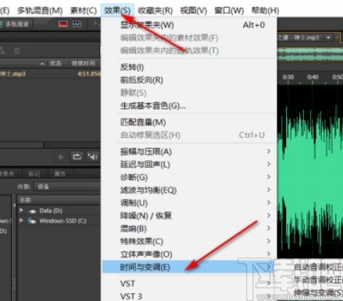Click the 4:51.056 duration value
343x301 pixels.
pyautogui.click(x=89, y=74)
